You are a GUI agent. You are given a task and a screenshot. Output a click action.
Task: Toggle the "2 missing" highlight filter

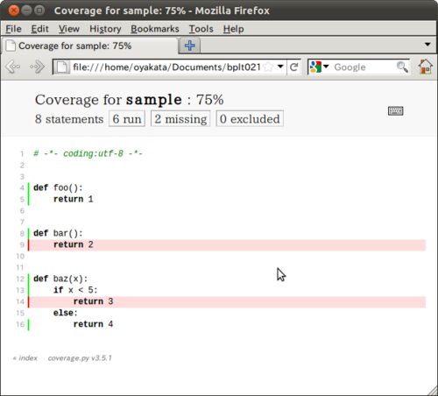coord(180,119)
